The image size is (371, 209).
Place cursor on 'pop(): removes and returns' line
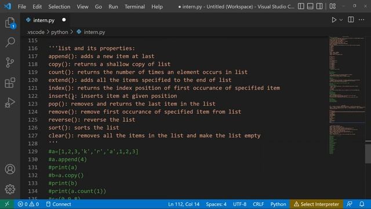(132, 104)
